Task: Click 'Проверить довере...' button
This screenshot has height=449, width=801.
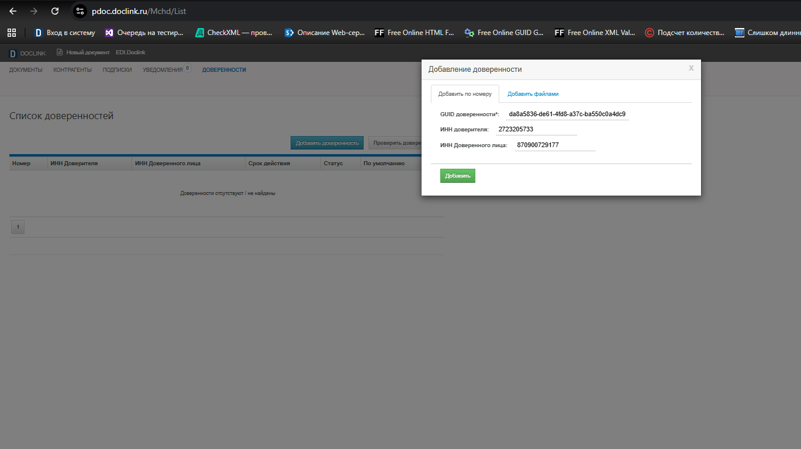Action: [x=395, y=143]
